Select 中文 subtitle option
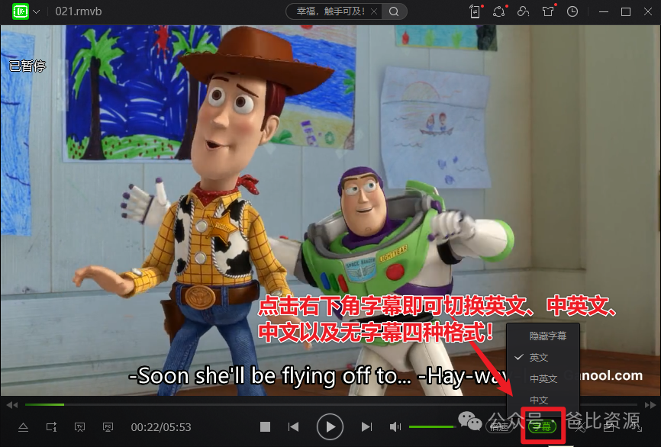Image resolution: width=661 pixels, height=447 pixels. [x=543, y=400]
